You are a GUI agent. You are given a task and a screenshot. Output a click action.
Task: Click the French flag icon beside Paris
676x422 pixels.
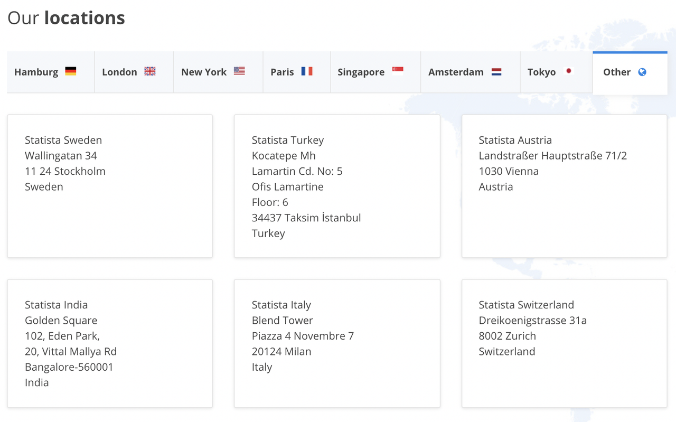click(x=307, y=71)
